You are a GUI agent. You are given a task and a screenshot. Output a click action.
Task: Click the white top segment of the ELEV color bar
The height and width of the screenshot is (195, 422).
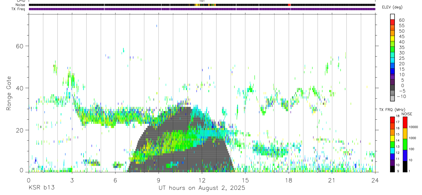[x=392, y=17]
